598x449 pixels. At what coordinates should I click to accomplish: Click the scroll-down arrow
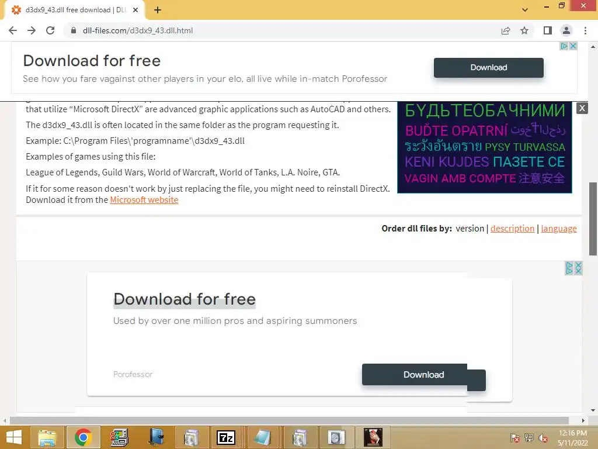point(593,410)
